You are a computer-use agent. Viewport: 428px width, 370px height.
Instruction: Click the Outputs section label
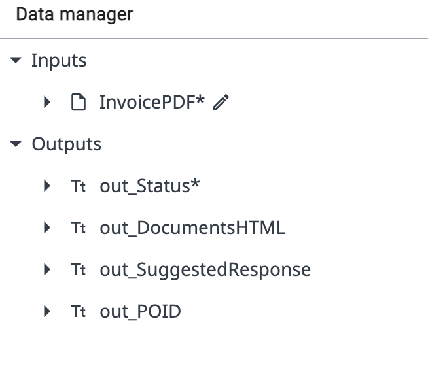click(x=67, y=144)
